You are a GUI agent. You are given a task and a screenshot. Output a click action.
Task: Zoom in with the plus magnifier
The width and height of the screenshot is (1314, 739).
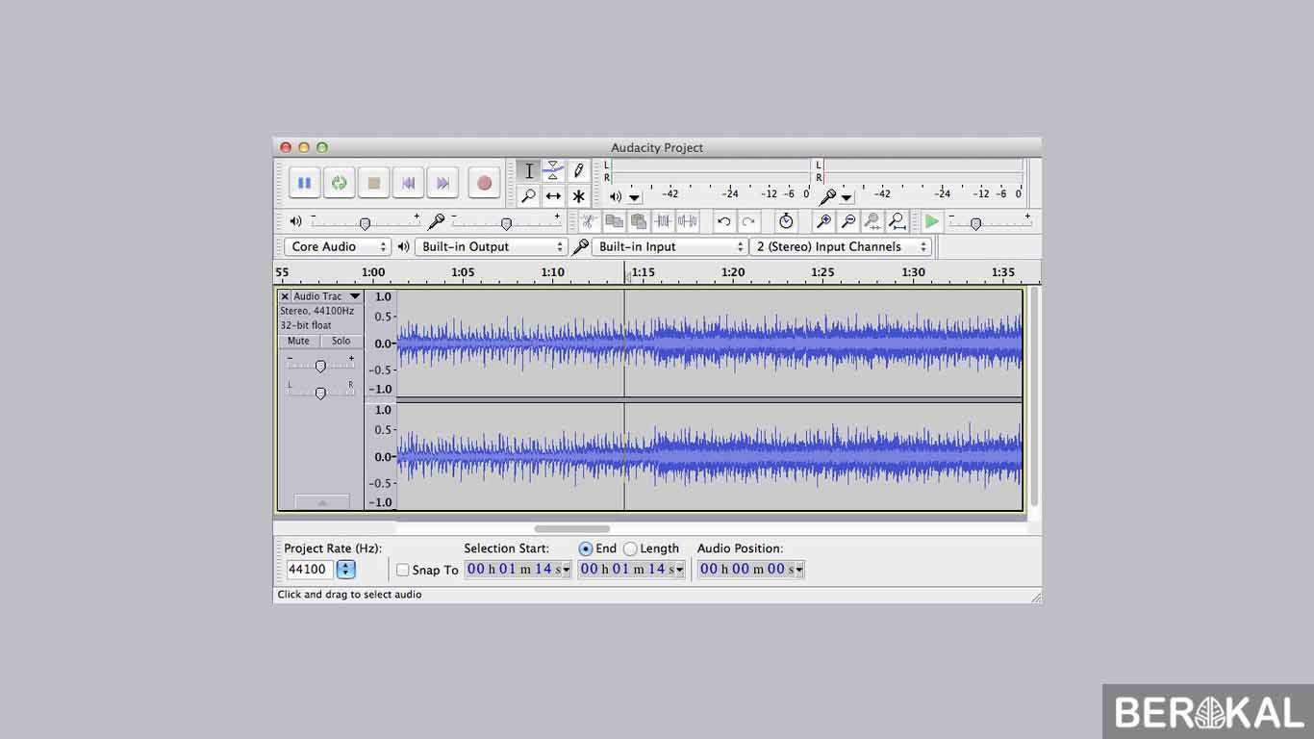click(x=823, y=221)
